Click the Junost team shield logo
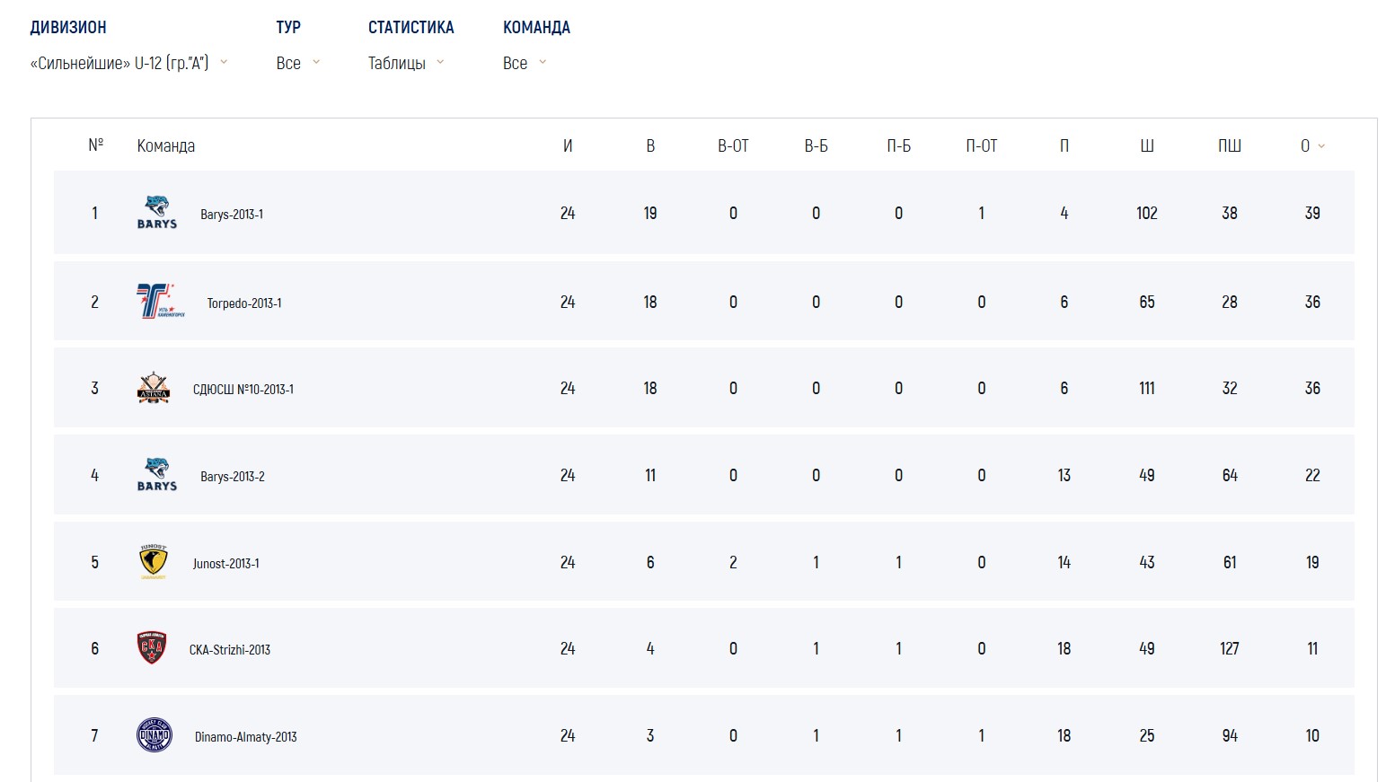The height and width of the screenshot is (782, 1386). [154, 562]
